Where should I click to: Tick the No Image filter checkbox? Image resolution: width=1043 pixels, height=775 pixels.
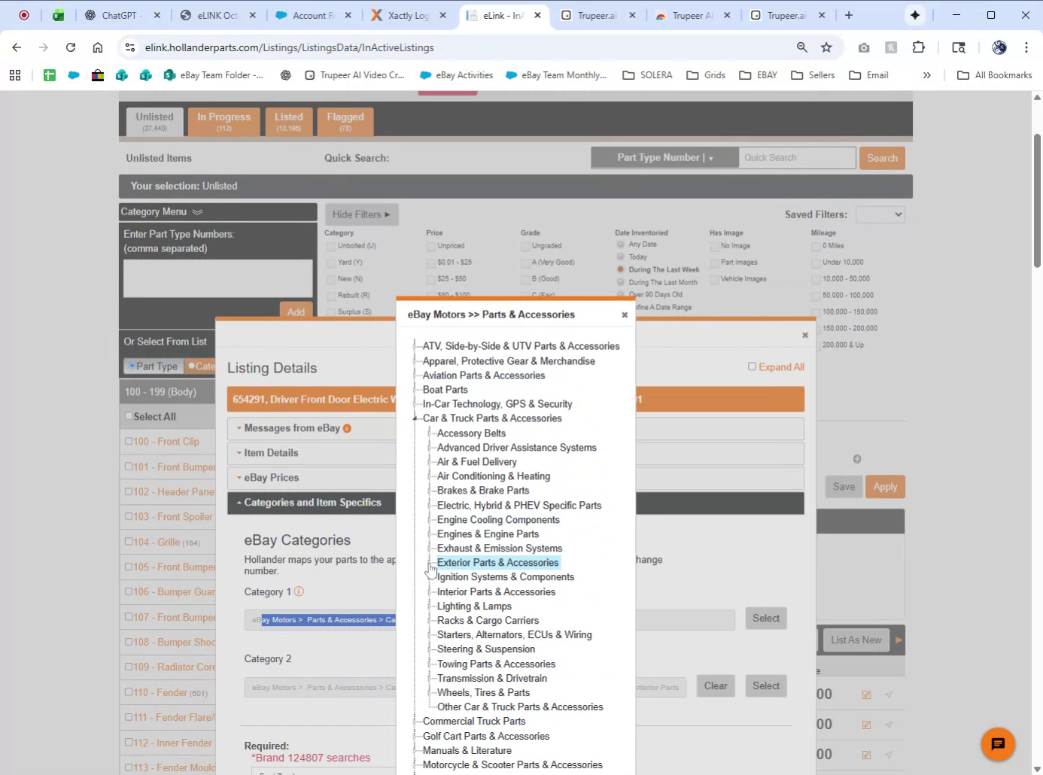pyautogui.click(x=714, y=246)
